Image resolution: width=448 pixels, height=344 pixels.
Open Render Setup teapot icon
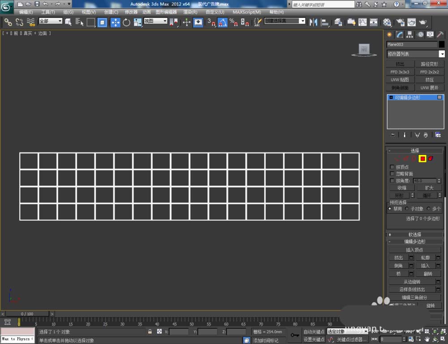click(400, 22)
